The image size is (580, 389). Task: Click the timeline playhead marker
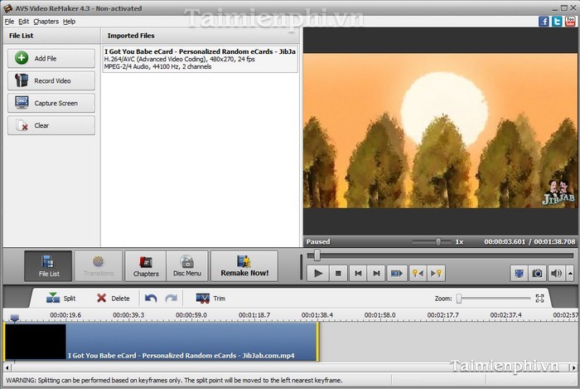coord(14,318)
